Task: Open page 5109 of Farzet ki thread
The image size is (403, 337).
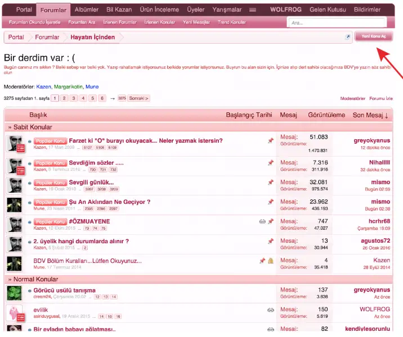Action: [113, 148]
